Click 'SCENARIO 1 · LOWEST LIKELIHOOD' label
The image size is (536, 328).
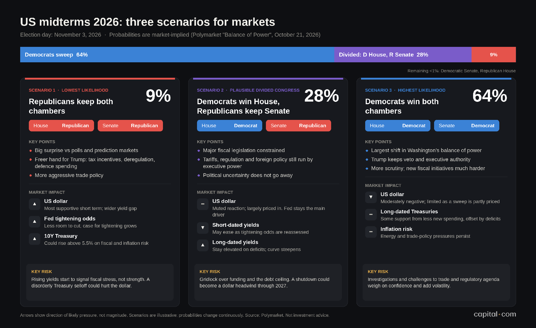click(68, 90)
